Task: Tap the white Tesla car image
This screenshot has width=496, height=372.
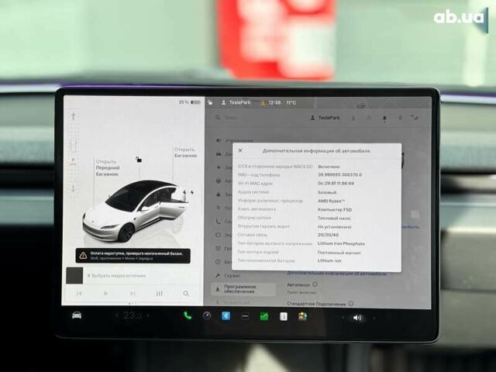Action: [136, 210]
